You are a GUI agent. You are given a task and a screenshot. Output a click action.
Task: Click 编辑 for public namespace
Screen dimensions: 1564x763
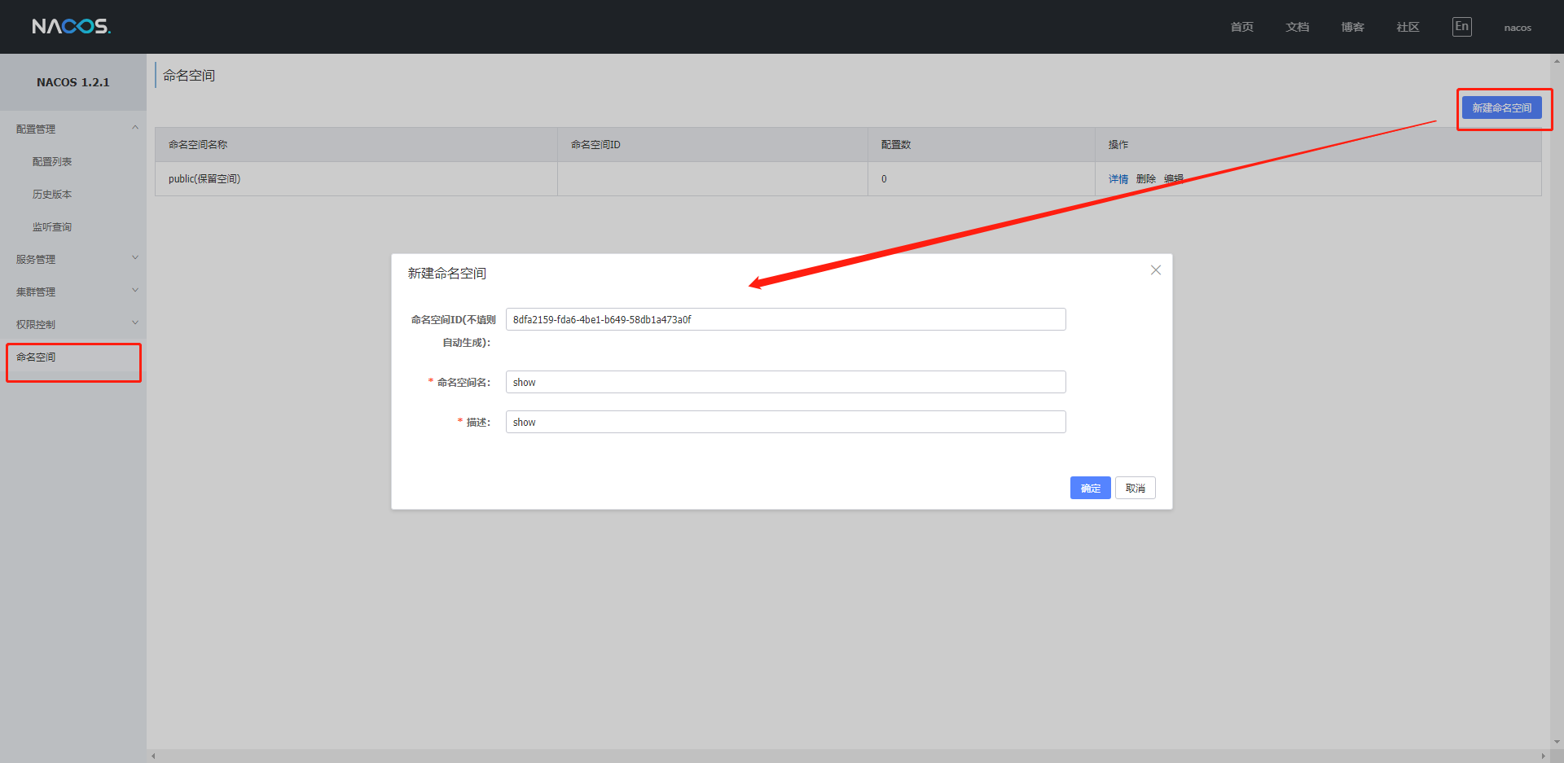1173,179
